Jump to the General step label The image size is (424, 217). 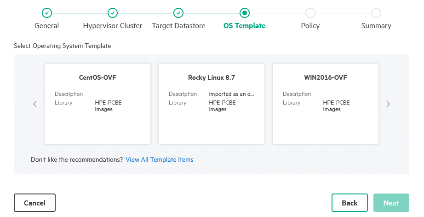click(x=46, y=26)
